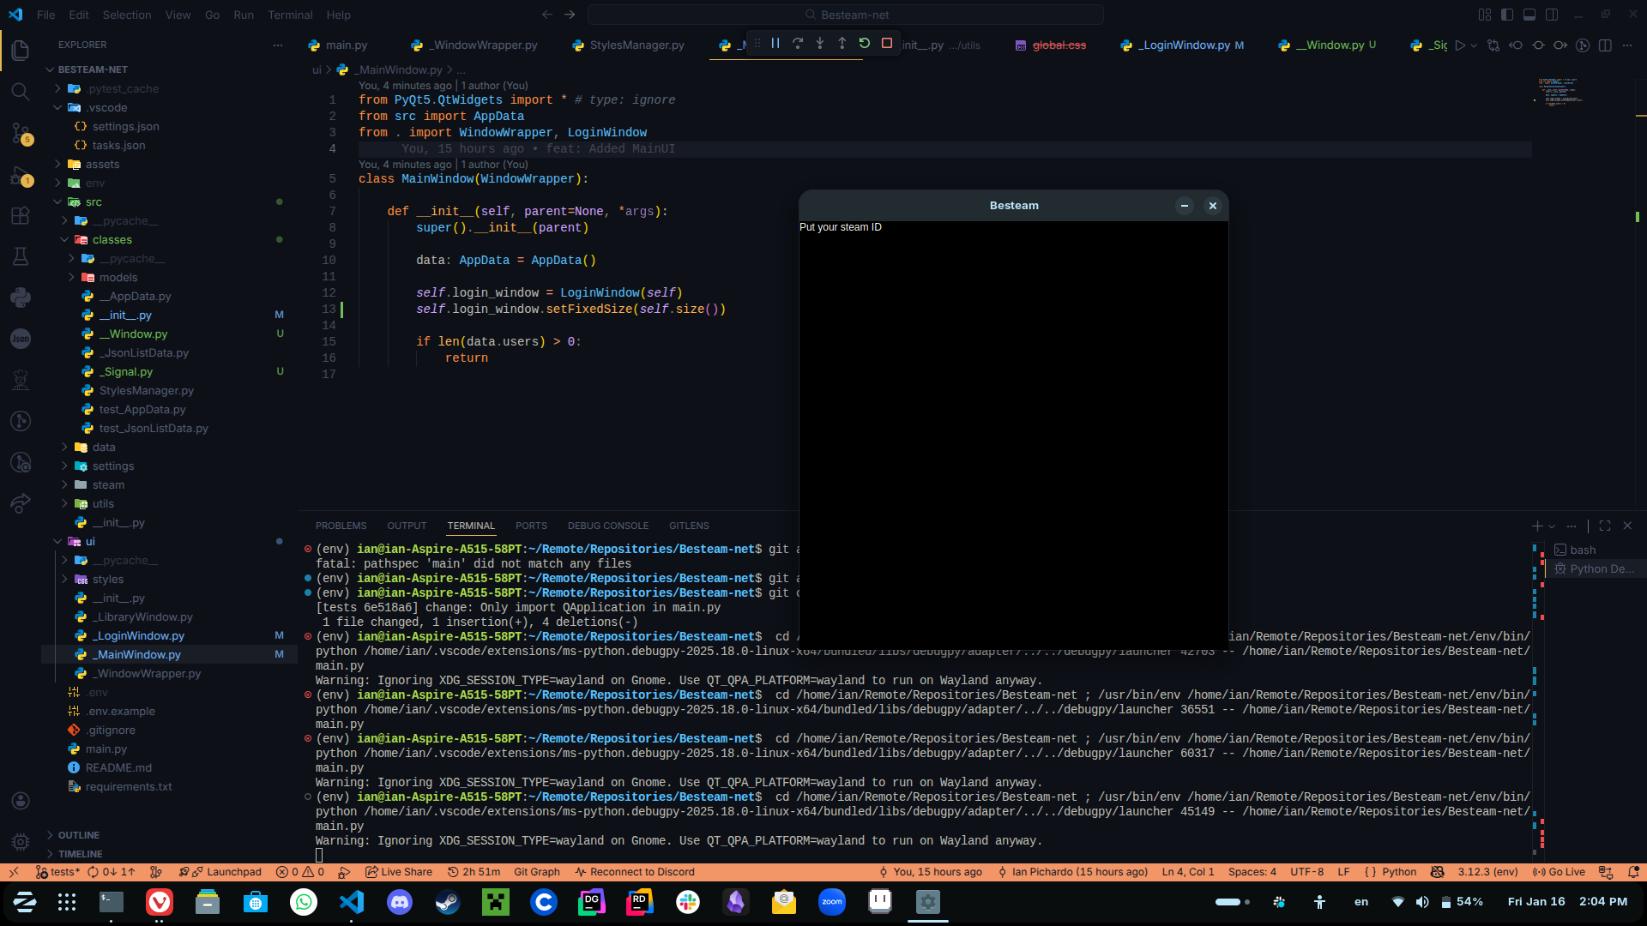Open Source Control in activity bar
1647x926 pixels.
[21, 133]
